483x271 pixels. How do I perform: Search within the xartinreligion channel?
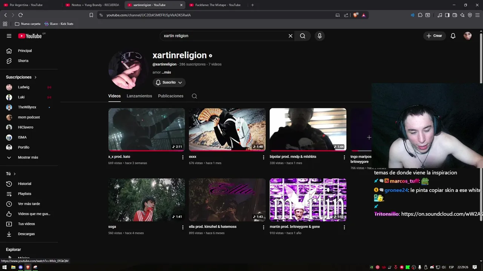194,96
